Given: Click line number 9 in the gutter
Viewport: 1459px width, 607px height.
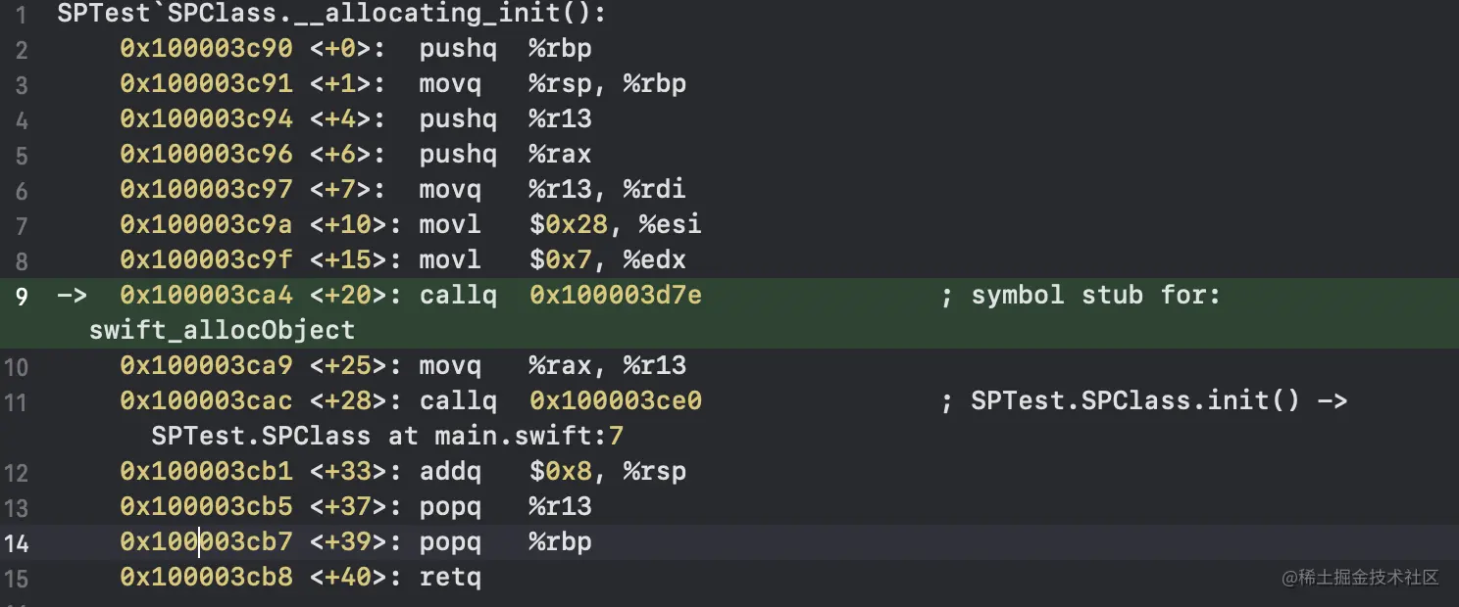Looking at the screenshot, I should coord(22,296).
